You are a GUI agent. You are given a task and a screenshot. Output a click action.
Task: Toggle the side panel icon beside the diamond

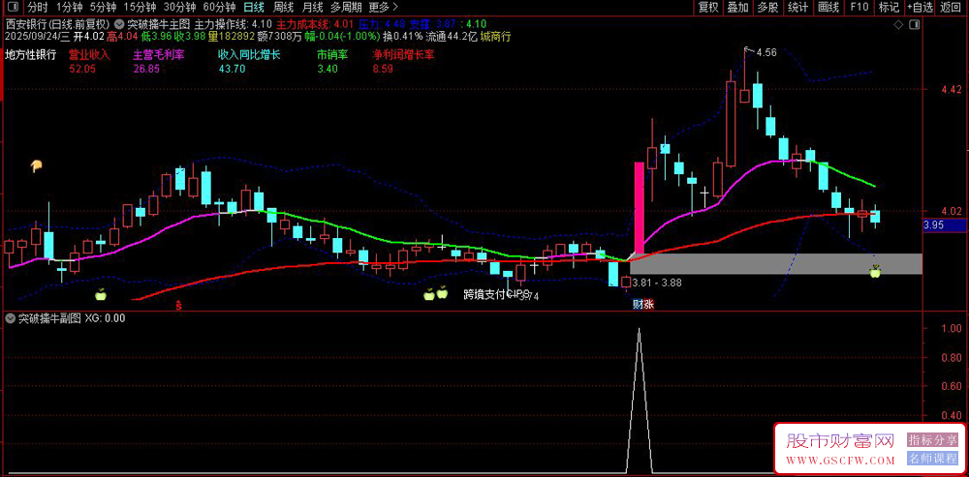[x=916, y=24]
